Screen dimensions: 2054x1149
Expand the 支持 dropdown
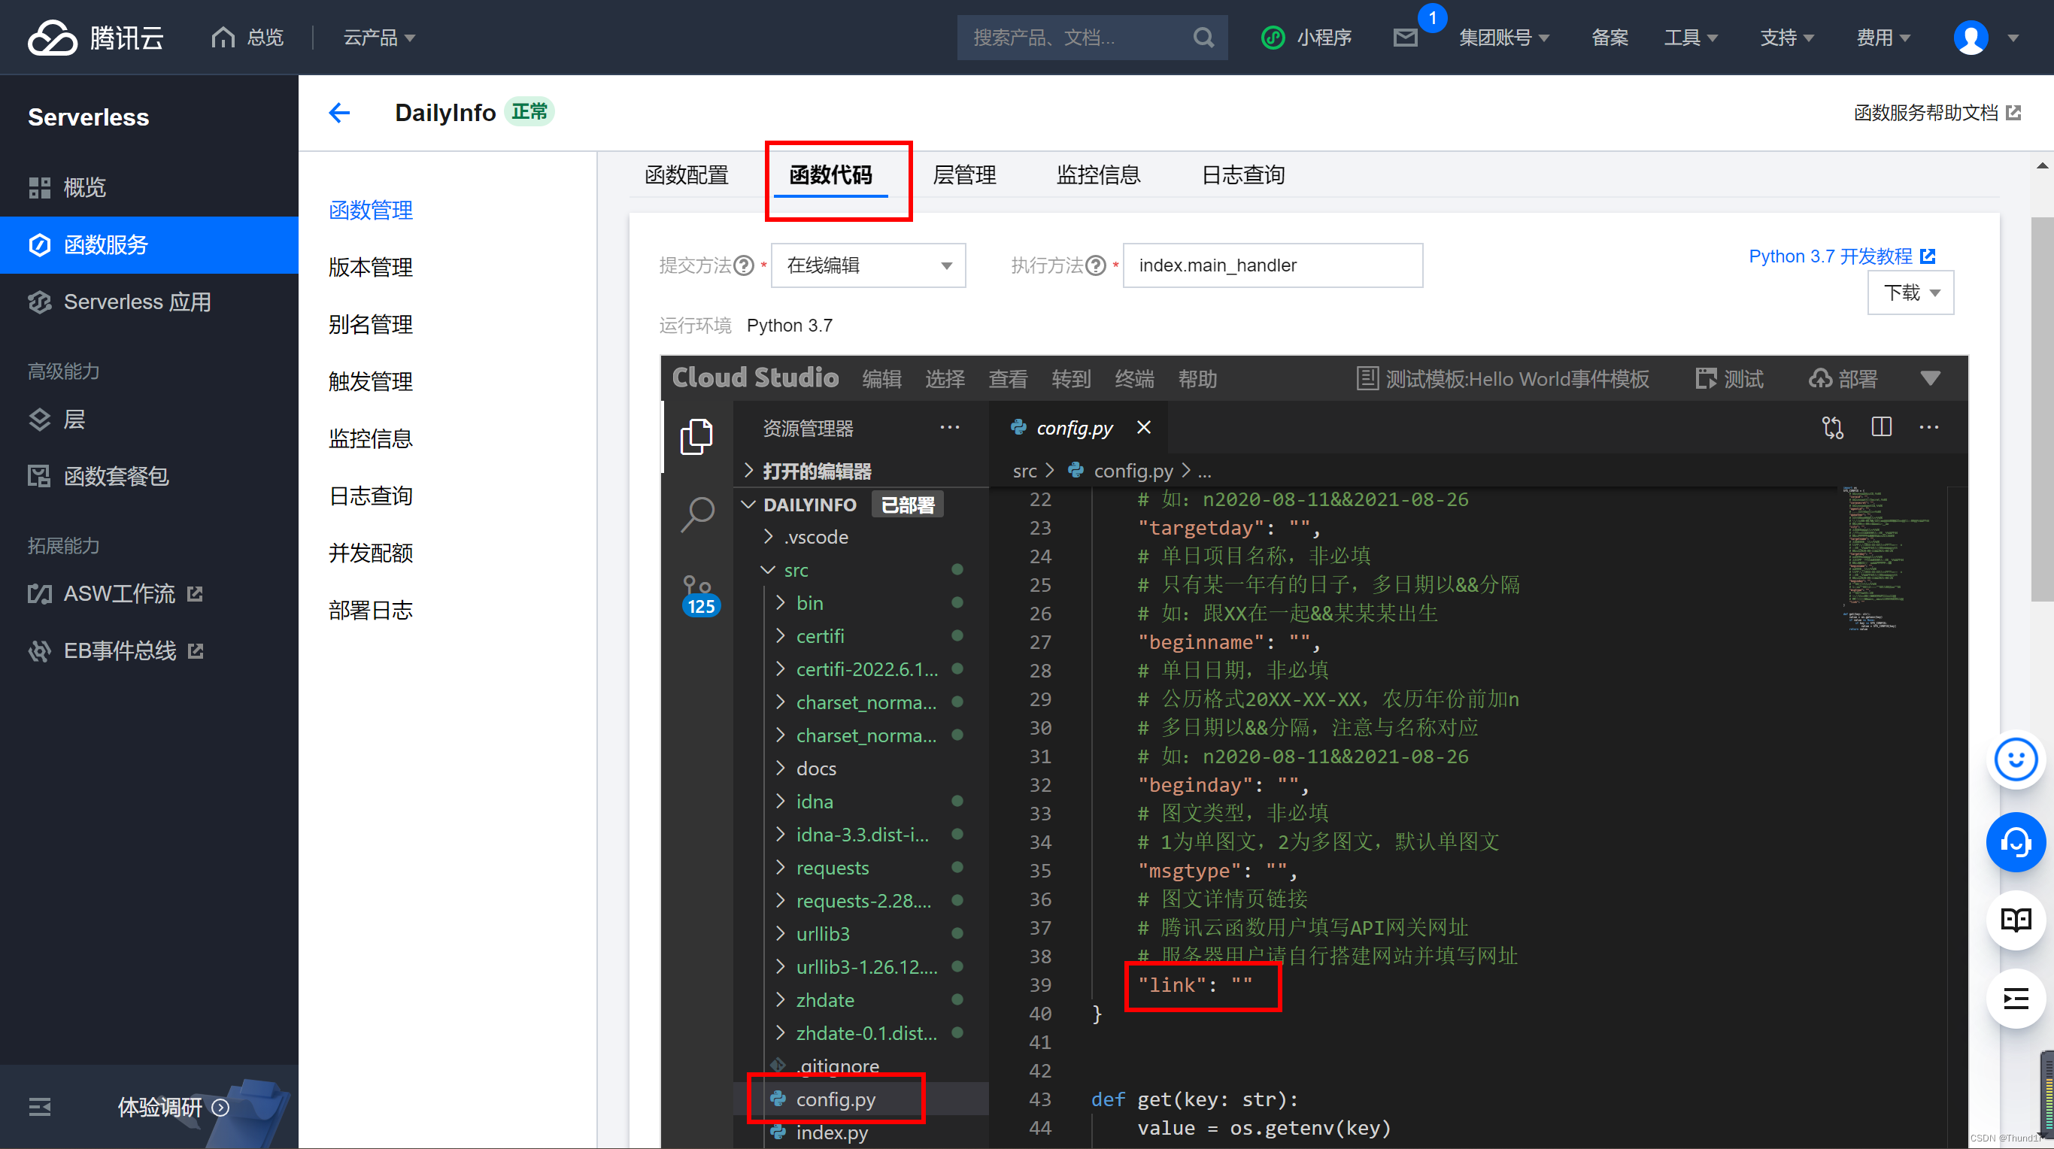click(x=1787, y=38)
